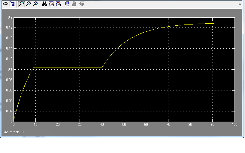Click the dock arrow at toolbar right

(x=239, y=4)
